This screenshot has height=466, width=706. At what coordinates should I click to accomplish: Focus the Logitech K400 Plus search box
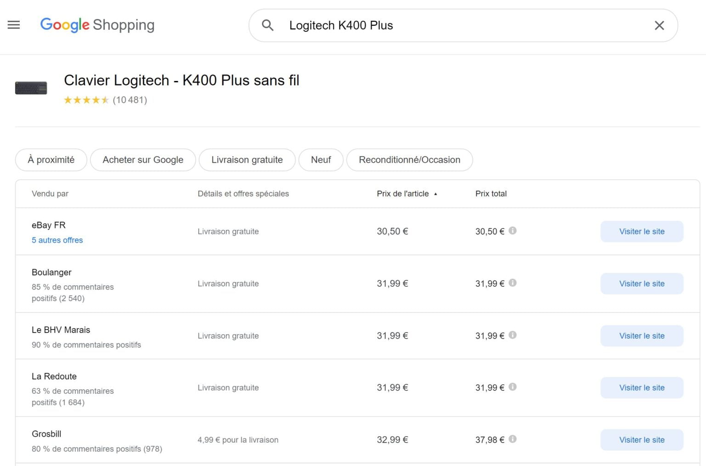[x=464, y=25]
